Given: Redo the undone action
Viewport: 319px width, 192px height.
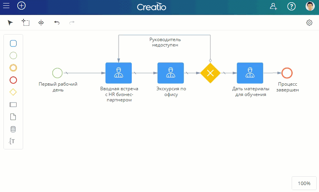Looking at the screenshot, I should [72, 23].
